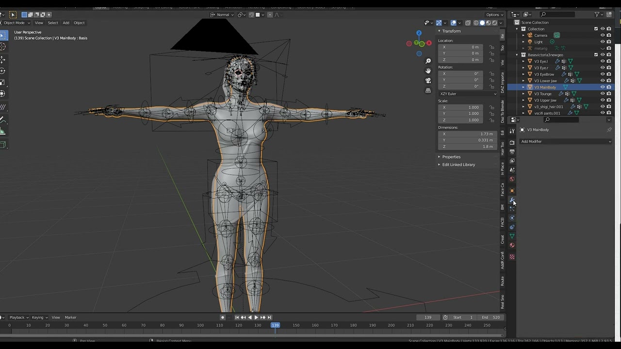Open the Select menu in viewport header
The width and height of the screenshot is (621, 349).
coord(53,23)
